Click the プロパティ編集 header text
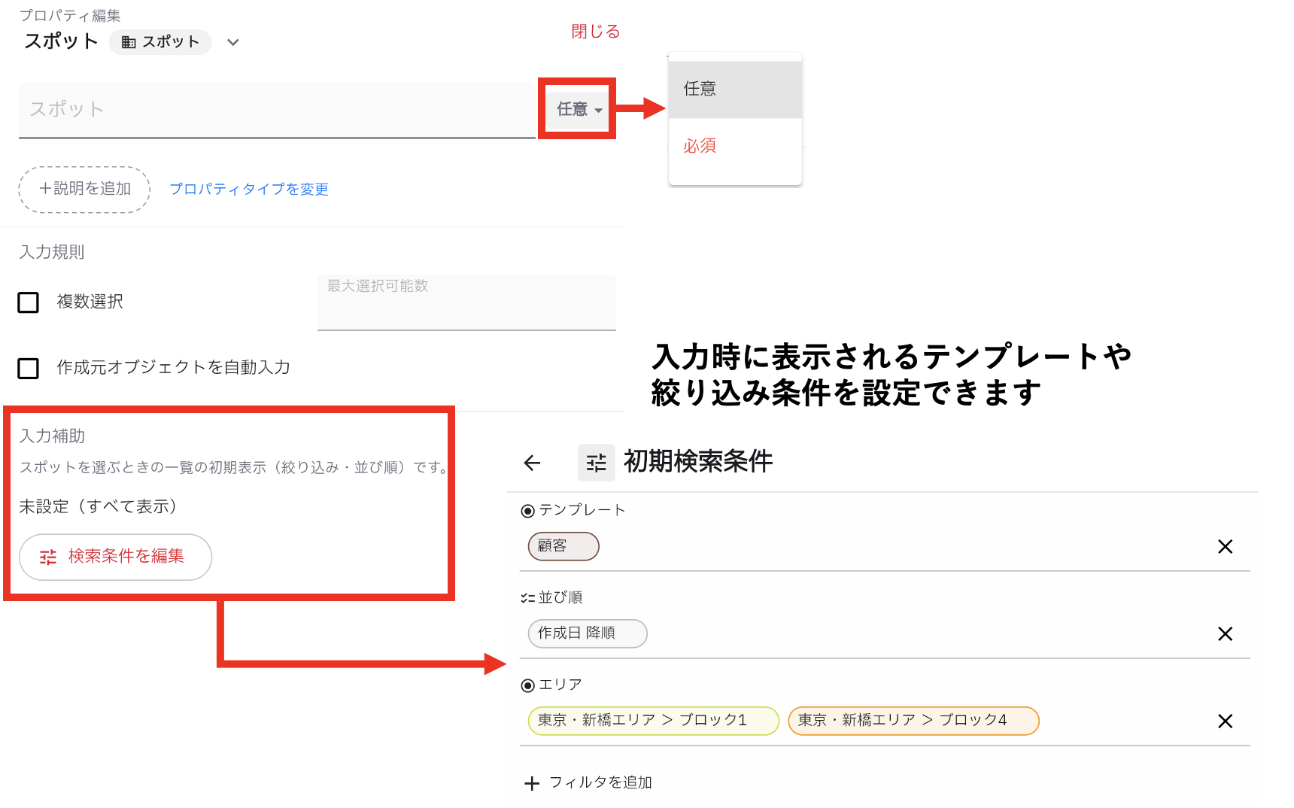This screenshot has width=1294, height=808. [x=70, y=16]
